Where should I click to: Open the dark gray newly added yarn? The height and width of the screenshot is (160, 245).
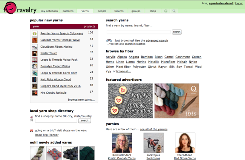[x=70, y=153]
